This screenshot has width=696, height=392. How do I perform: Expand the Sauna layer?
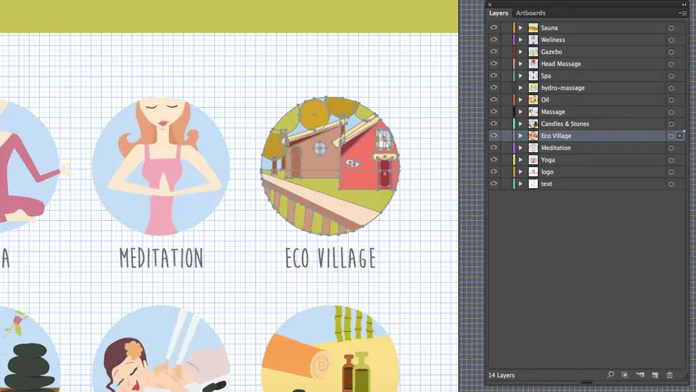pos(521,27)
